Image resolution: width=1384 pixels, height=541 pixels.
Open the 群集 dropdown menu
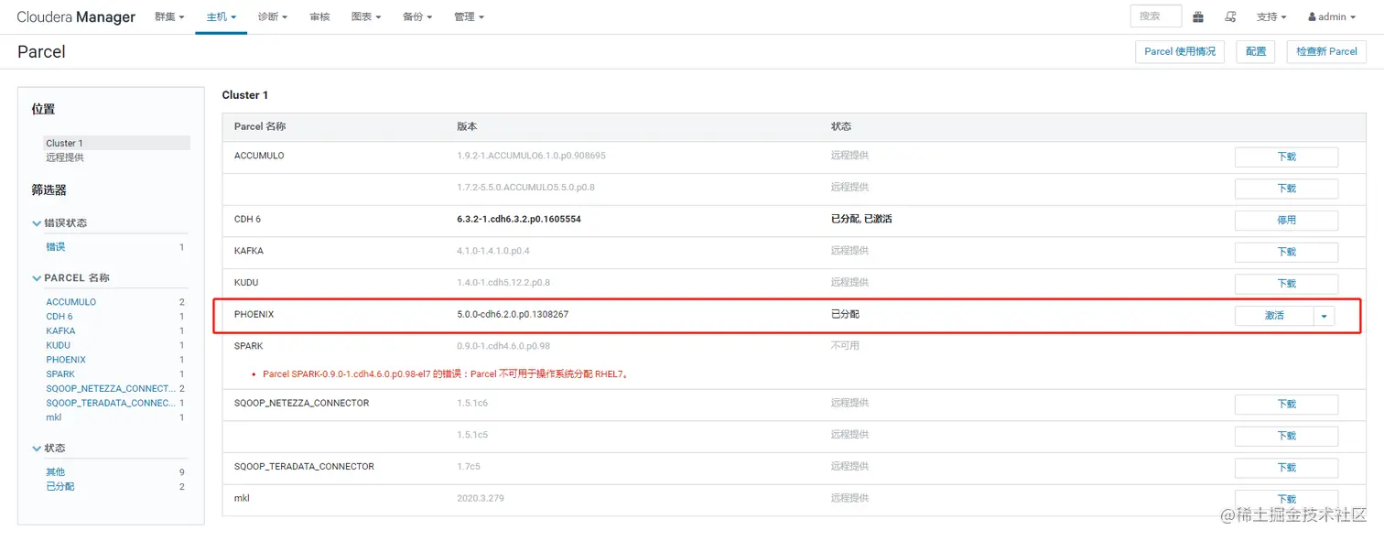point(169,16)
